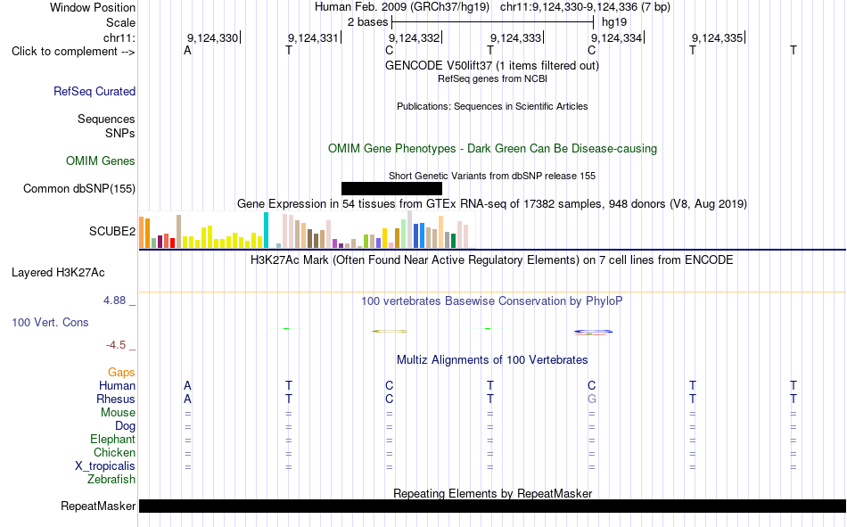Click the H3K27Ac Mark track title

[492, 260]
